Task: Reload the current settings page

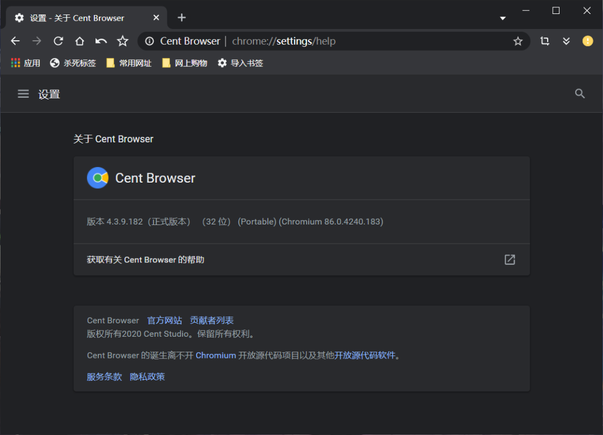Action: point(58,41)
